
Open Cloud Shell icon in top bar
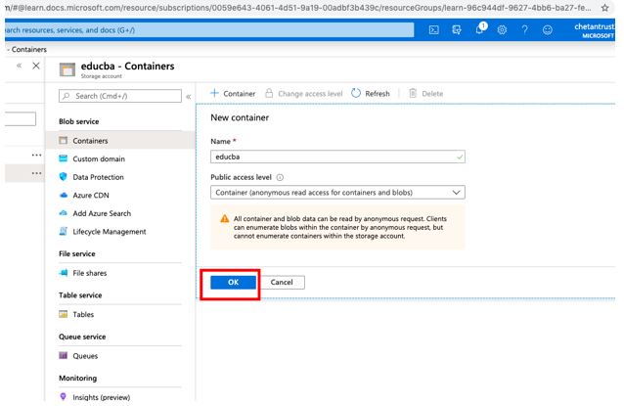pos(434,30)
